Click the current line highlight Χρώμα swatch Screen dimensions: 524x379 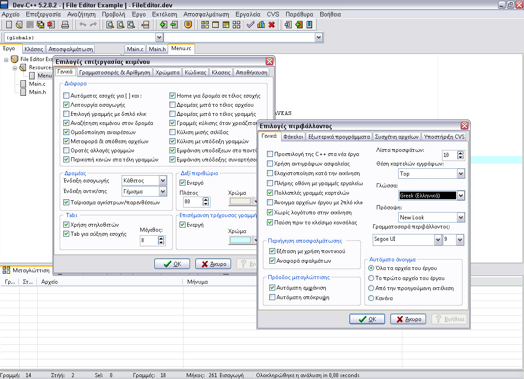tap(240, 240)
